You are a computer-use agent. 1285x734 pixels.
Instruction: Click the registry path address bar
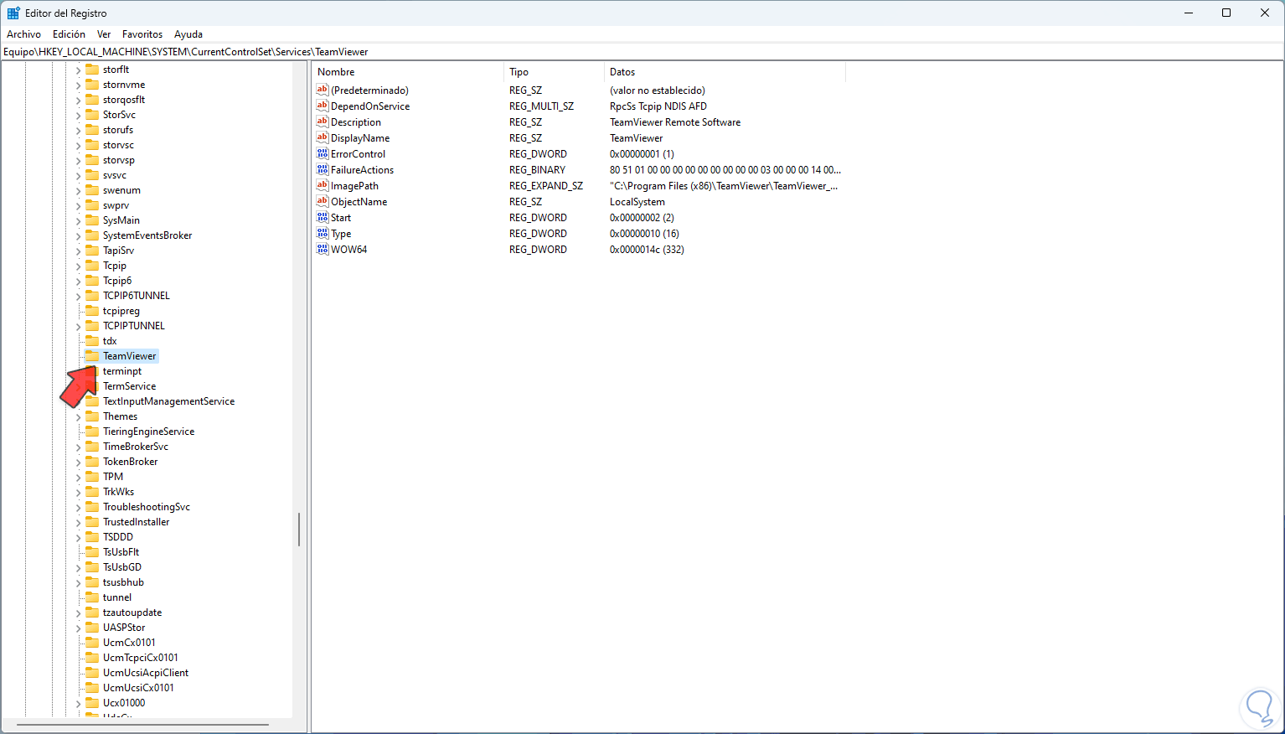pos(642,52)
